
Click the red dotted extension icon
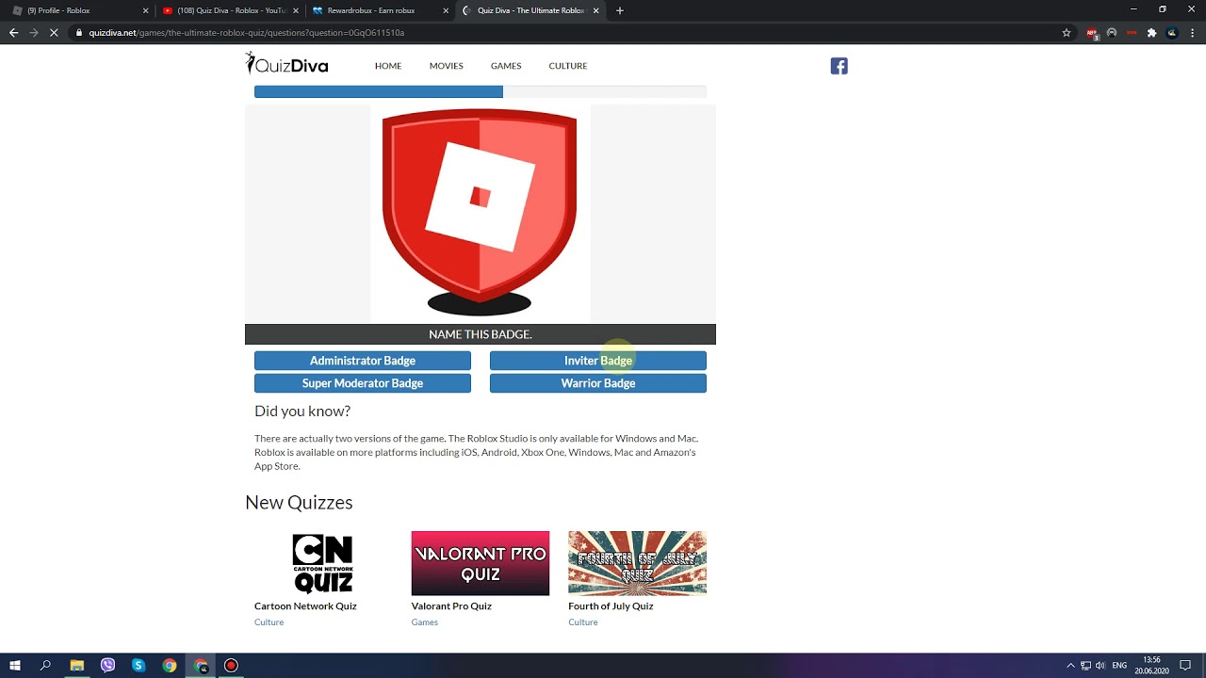coord(1132,32)
